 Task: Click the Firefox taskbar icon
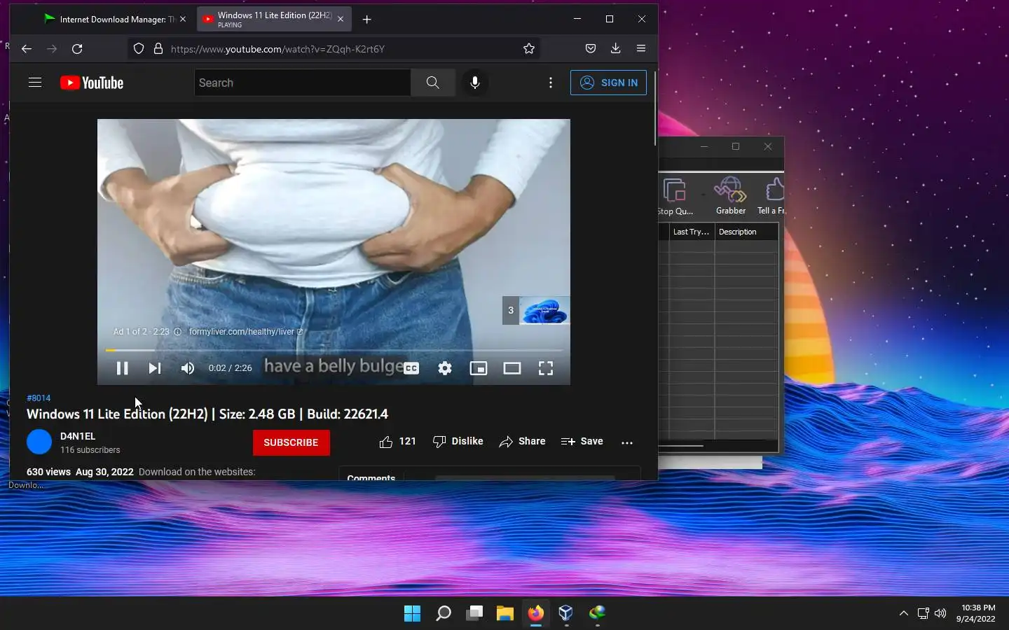[x=536, y=613]
